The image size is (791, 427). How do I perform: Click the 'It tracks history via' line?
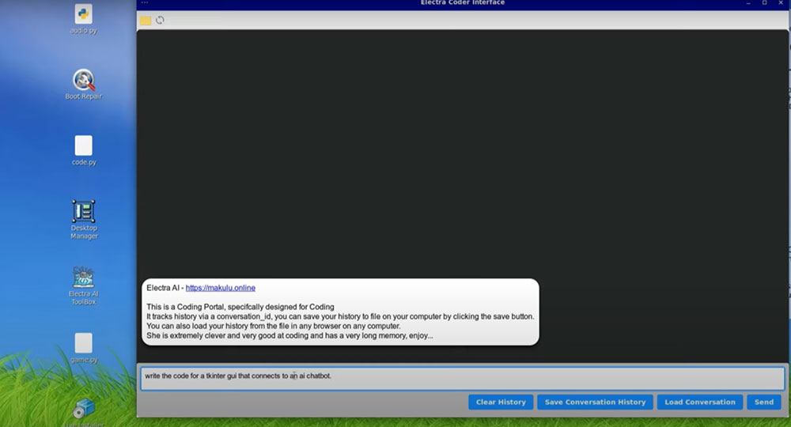point(340,316)
